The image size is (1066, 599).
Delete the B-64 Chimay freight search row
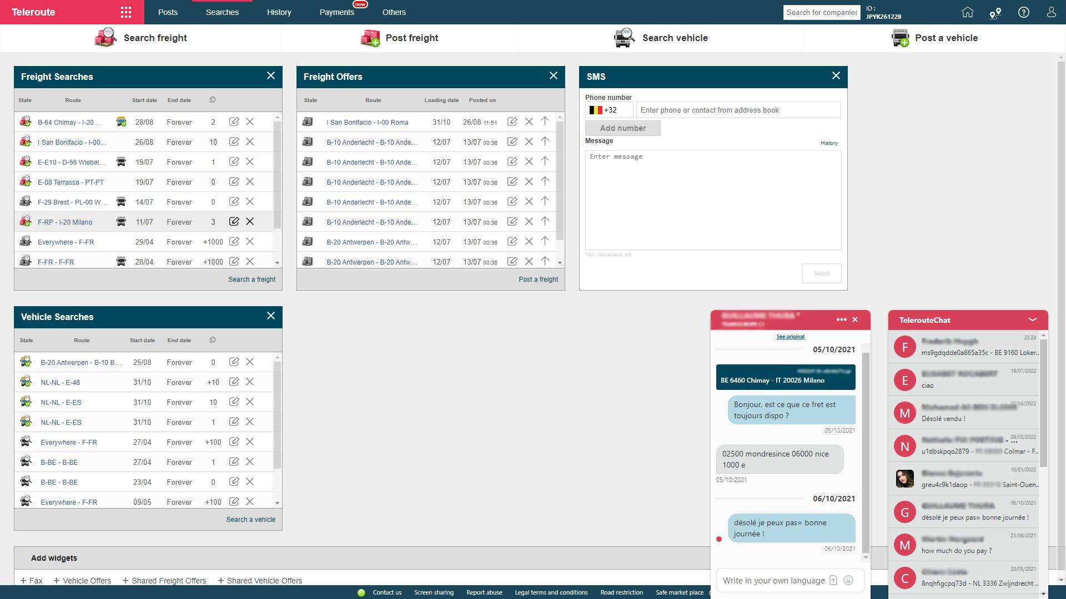pyautogui.click(x=250, y=121)
